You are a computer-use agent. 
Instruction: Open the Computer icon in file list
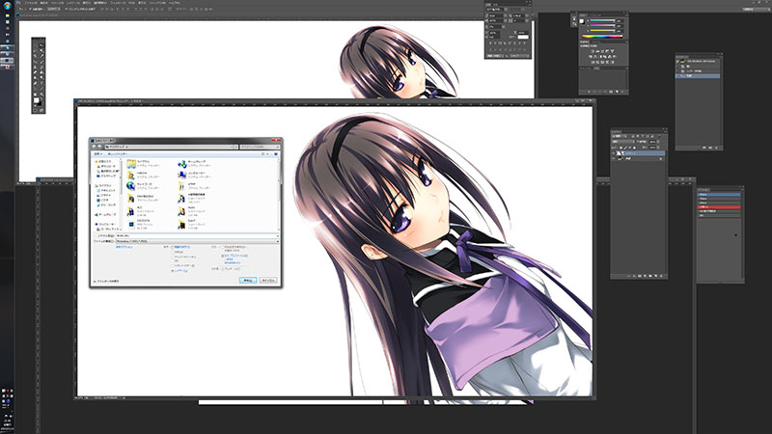(x=182, y=176)
